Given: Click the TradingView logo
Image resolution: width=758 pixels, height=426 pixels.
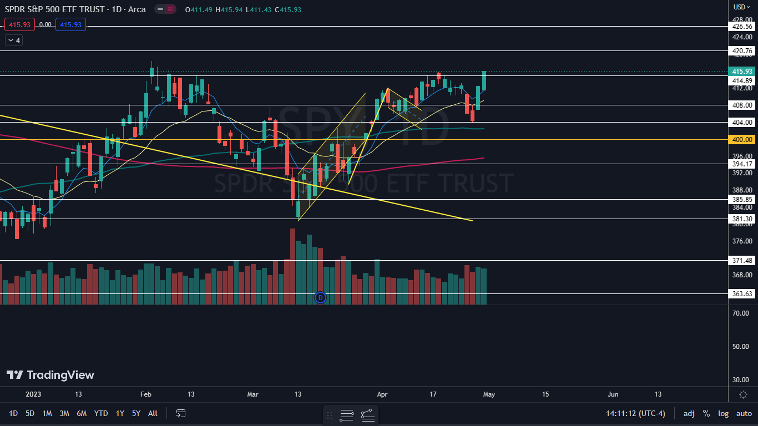Looking at the screenshot, I should point(50,375).
